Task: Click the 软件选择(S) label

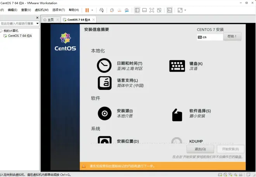Action: coord(200,111)
